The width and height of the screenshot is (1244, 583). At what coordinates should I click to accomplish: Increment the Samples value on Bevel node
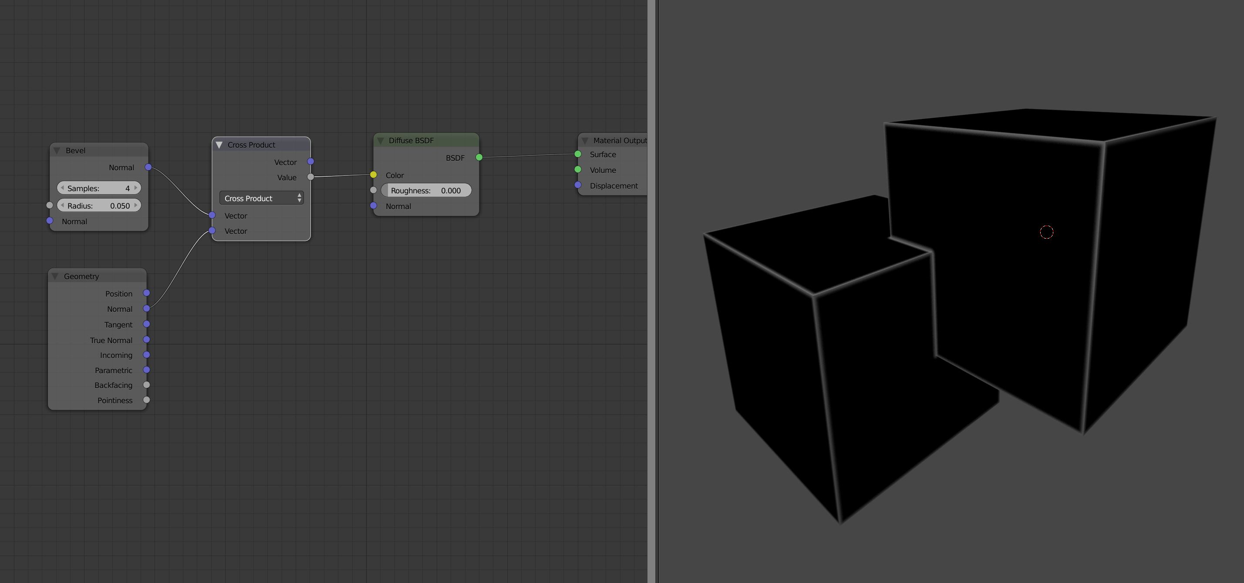point(136,188)
